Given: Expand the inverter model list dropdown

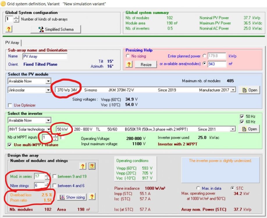Looking at the screenshot, I should coord(232,129).
